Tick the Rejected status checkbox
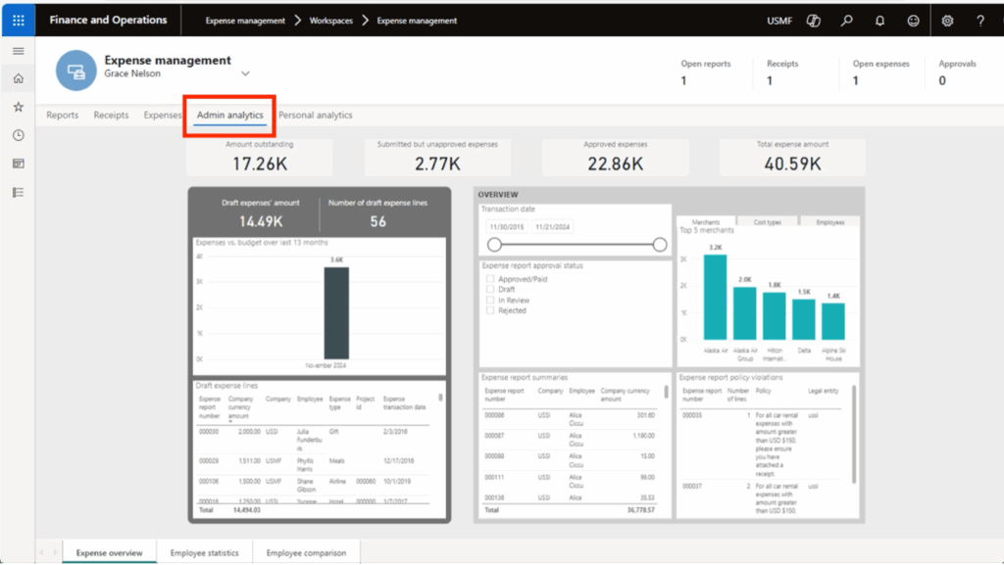The image size is (1004, 565). [490, 310]
